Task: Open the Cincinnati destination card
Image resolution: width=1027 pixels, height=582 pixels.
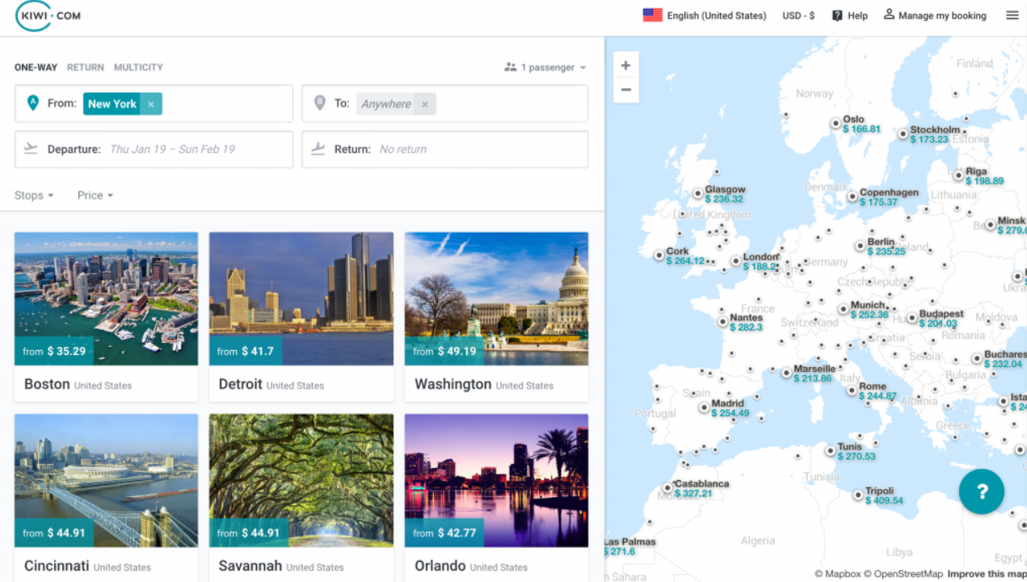Action: 106,498
